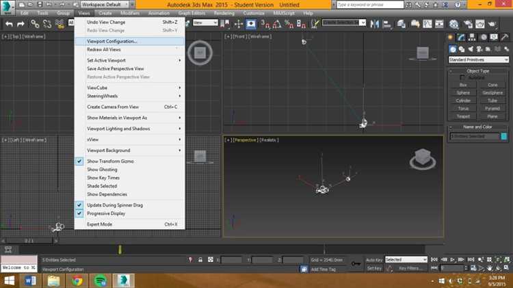Click the time slider handle
The height and width of the screenshot is (288, 513).
(x=29, y=241)
